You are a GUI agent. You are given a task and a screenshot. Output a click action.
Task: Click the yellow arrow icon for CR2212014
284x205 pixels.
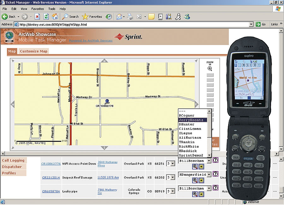pos(201,180)
